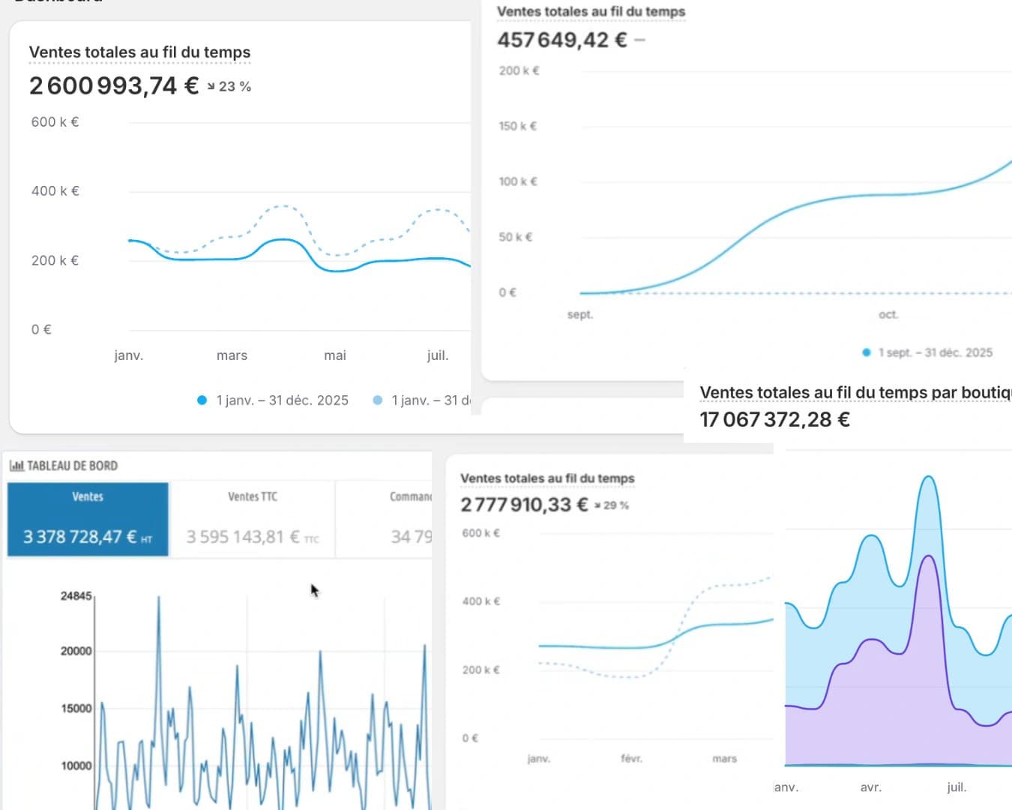Switch to the Ventes TTC tab
The height and width of the screenshot is (810, 1012).
pos(253,519)
